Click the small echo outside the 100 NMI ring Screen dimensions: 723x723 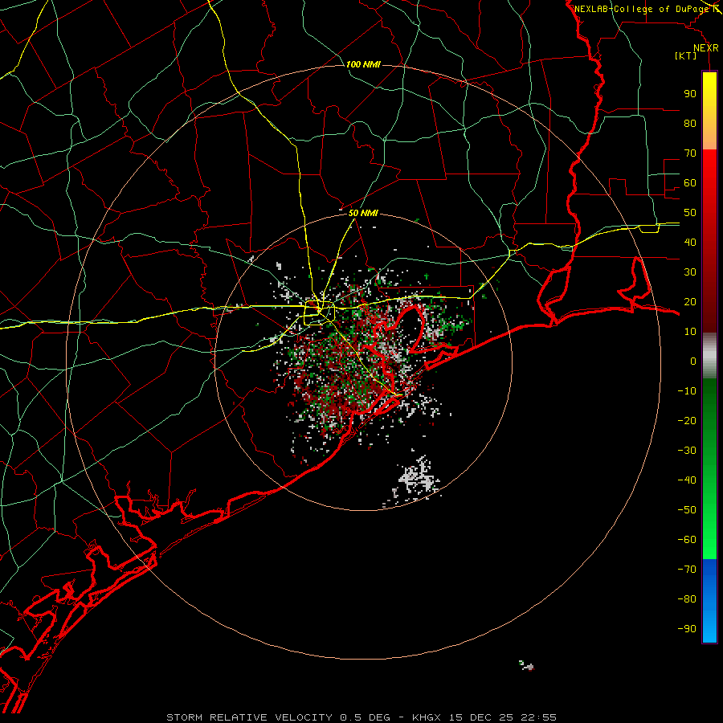(526, 665)
